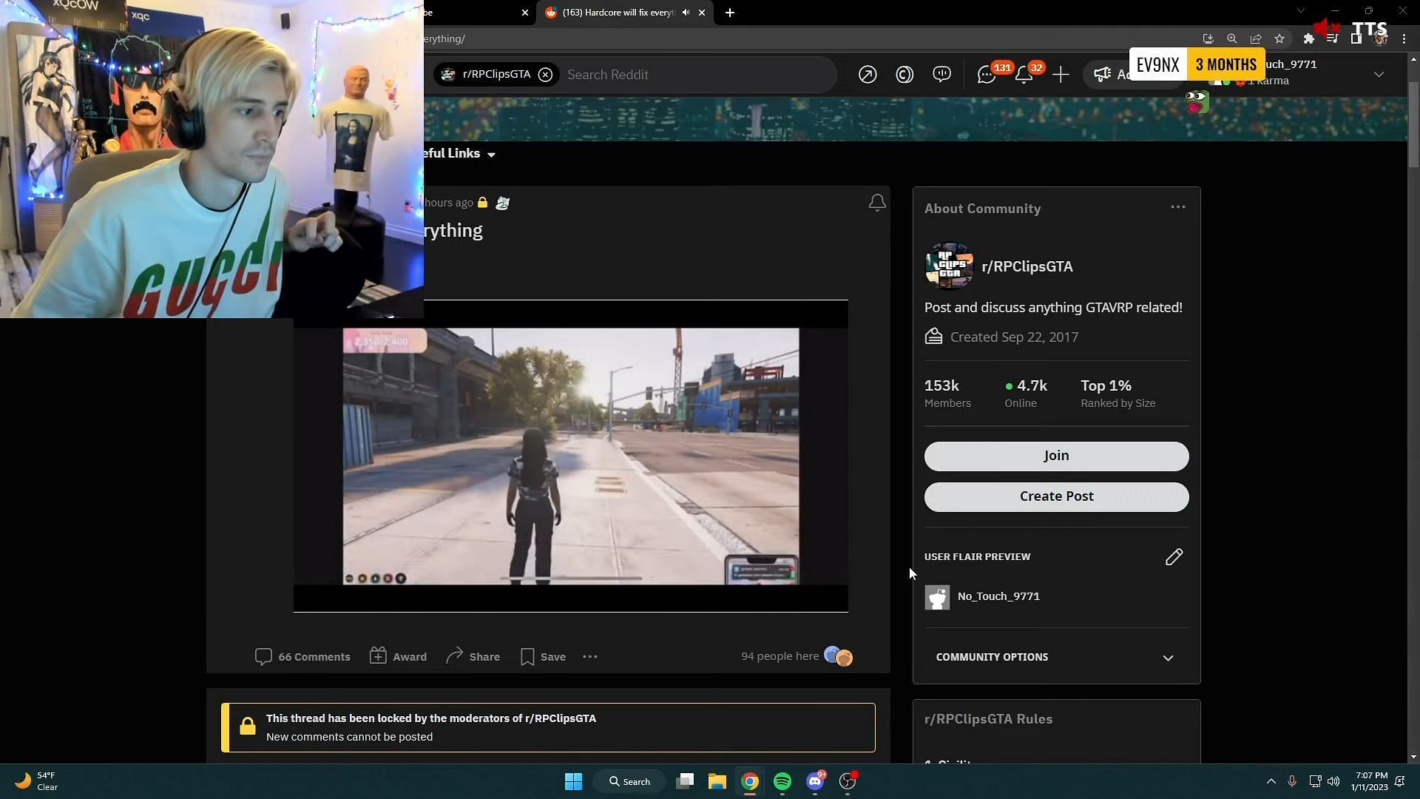Share this post
Image resolution: width=1420 pixels, height=799 pixels.
(473, 657)
